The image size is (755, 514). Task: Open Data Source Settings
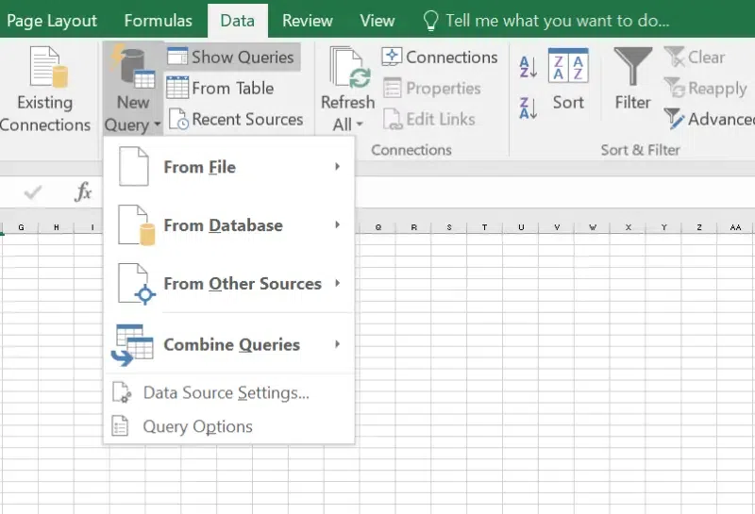(x=226, y=392)
